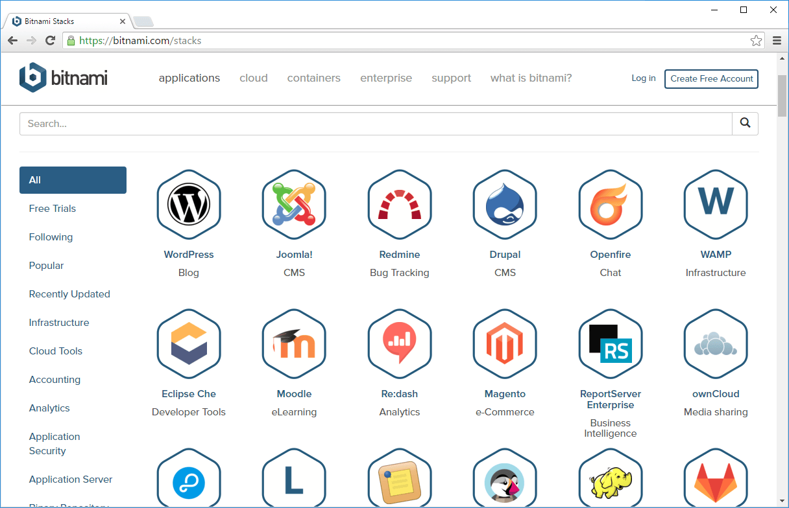Open the Moodle stack icon

pyautogui.click(x=294, y=344)
